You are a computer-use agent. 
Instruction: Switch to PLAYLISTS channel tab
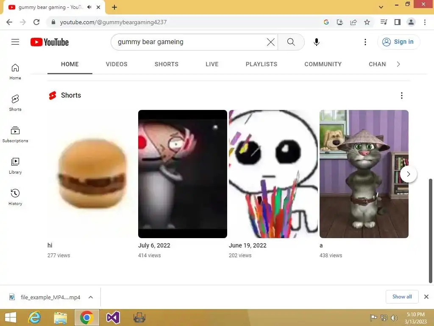click(x=261, y=65)
